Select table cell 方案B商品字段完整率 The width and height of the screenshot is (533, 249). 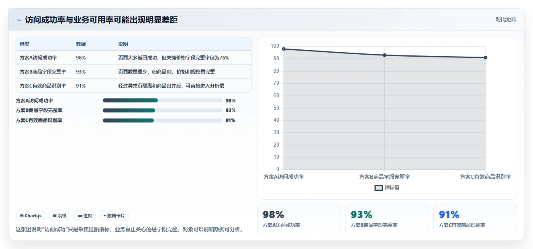[43, 72]
